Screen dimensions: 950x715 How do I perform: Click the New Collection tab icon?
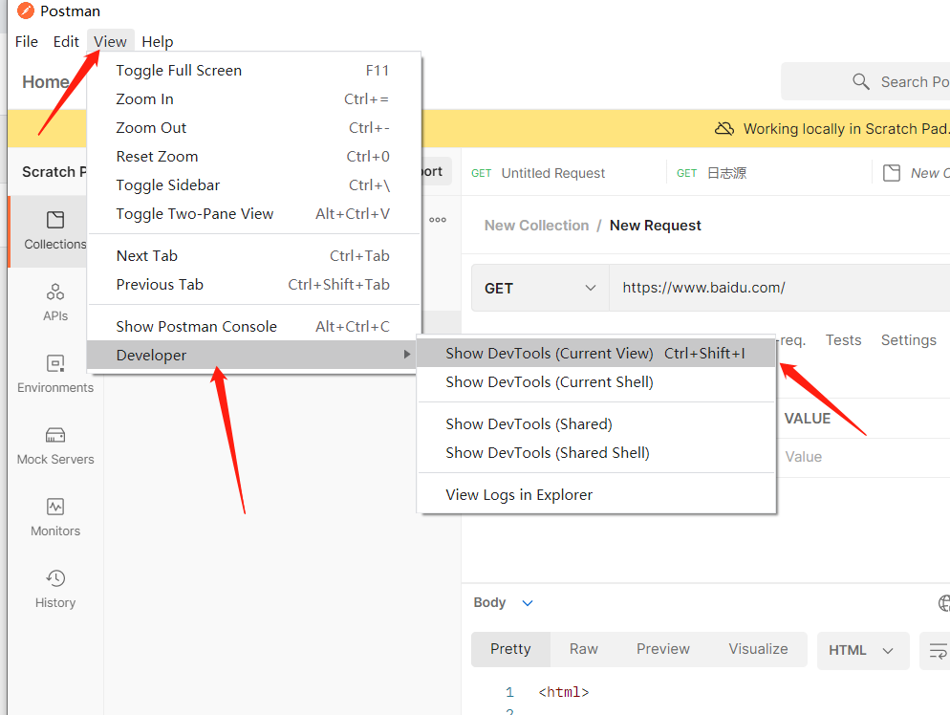tap(892, 173)
